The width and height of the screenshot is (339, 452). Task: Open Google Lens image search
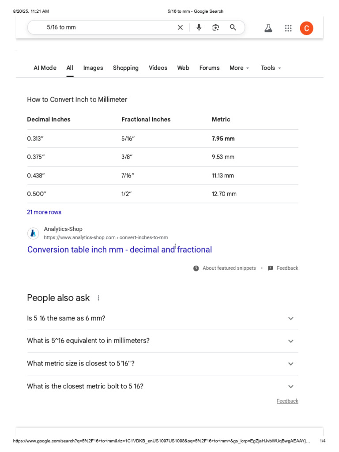215,27
